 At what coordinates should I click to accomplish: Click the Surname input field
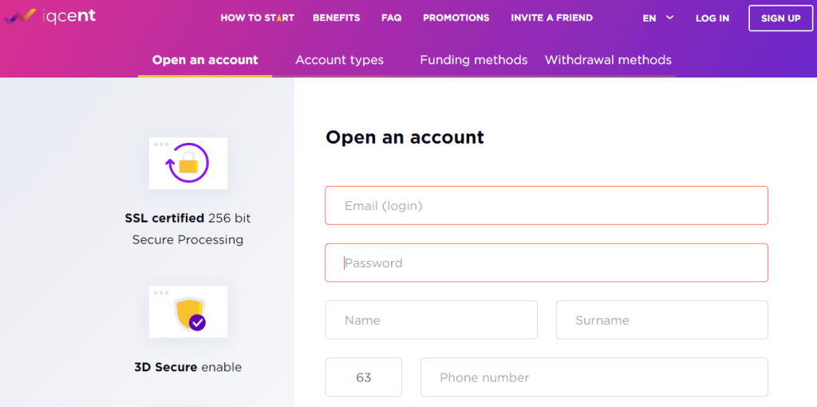(661, 320)
